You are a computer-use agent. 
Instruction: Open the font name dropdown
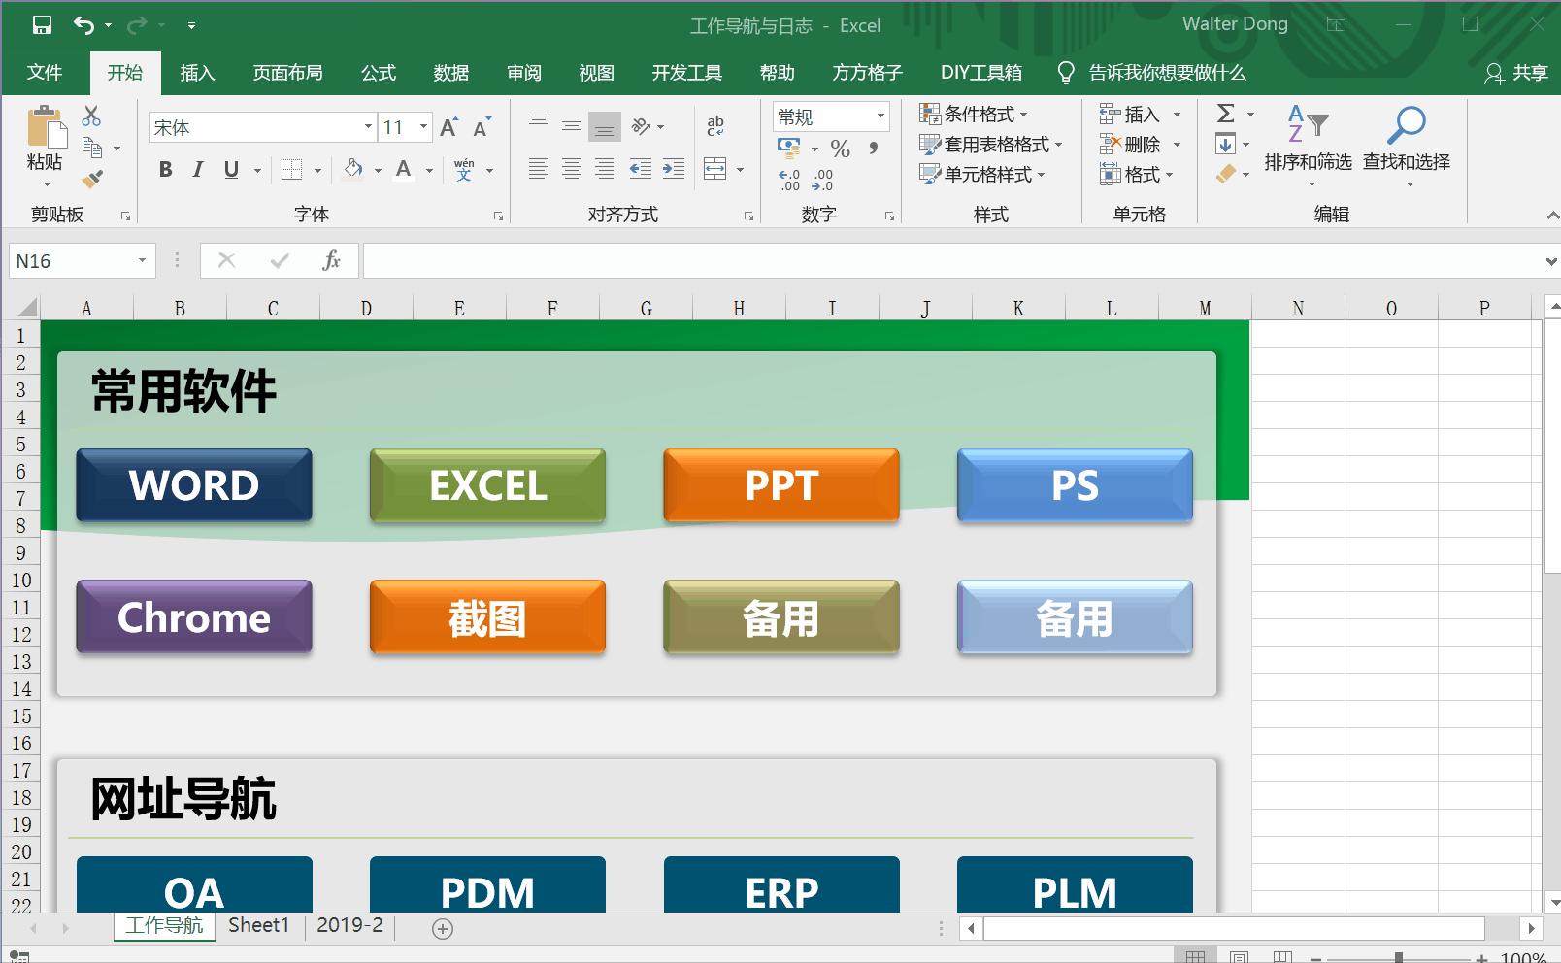pos(367,126)
